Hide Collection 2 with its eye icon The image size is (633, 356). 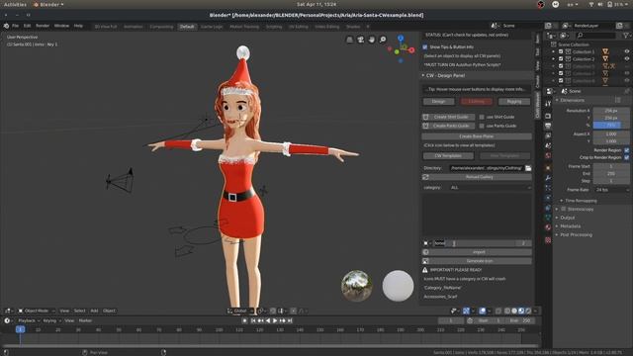[x=626, y=59]
